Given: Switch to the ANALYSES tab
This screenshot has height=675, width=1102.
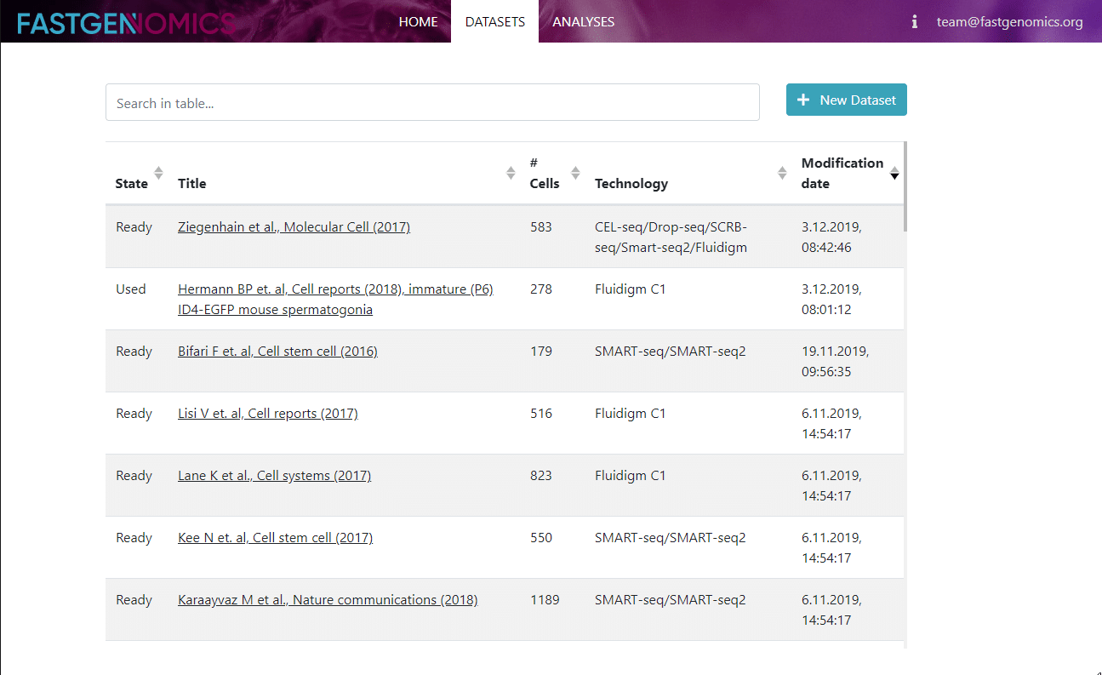Looking at the screenshot, I should coord(583,22).
